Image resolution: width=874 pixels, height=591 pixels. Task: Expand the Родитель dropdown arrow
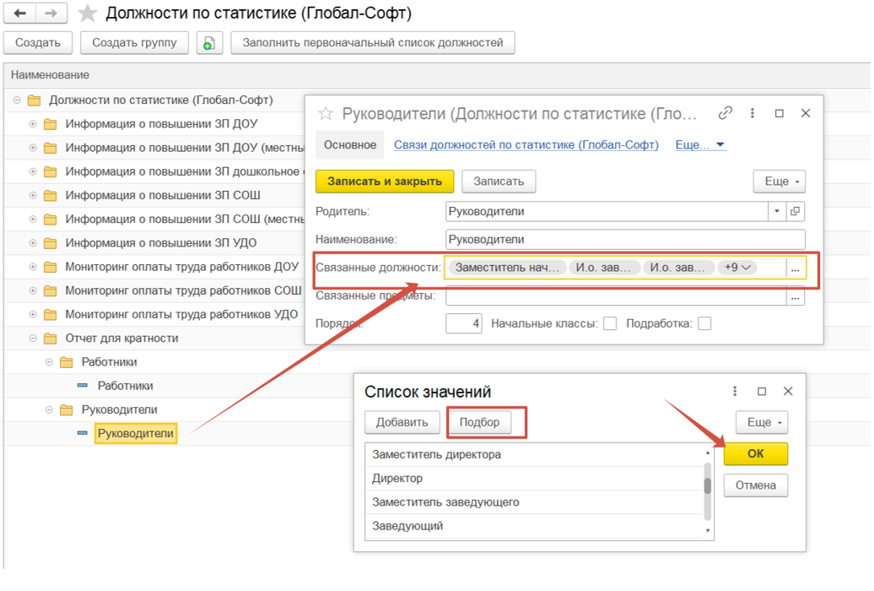coord(776,211)
